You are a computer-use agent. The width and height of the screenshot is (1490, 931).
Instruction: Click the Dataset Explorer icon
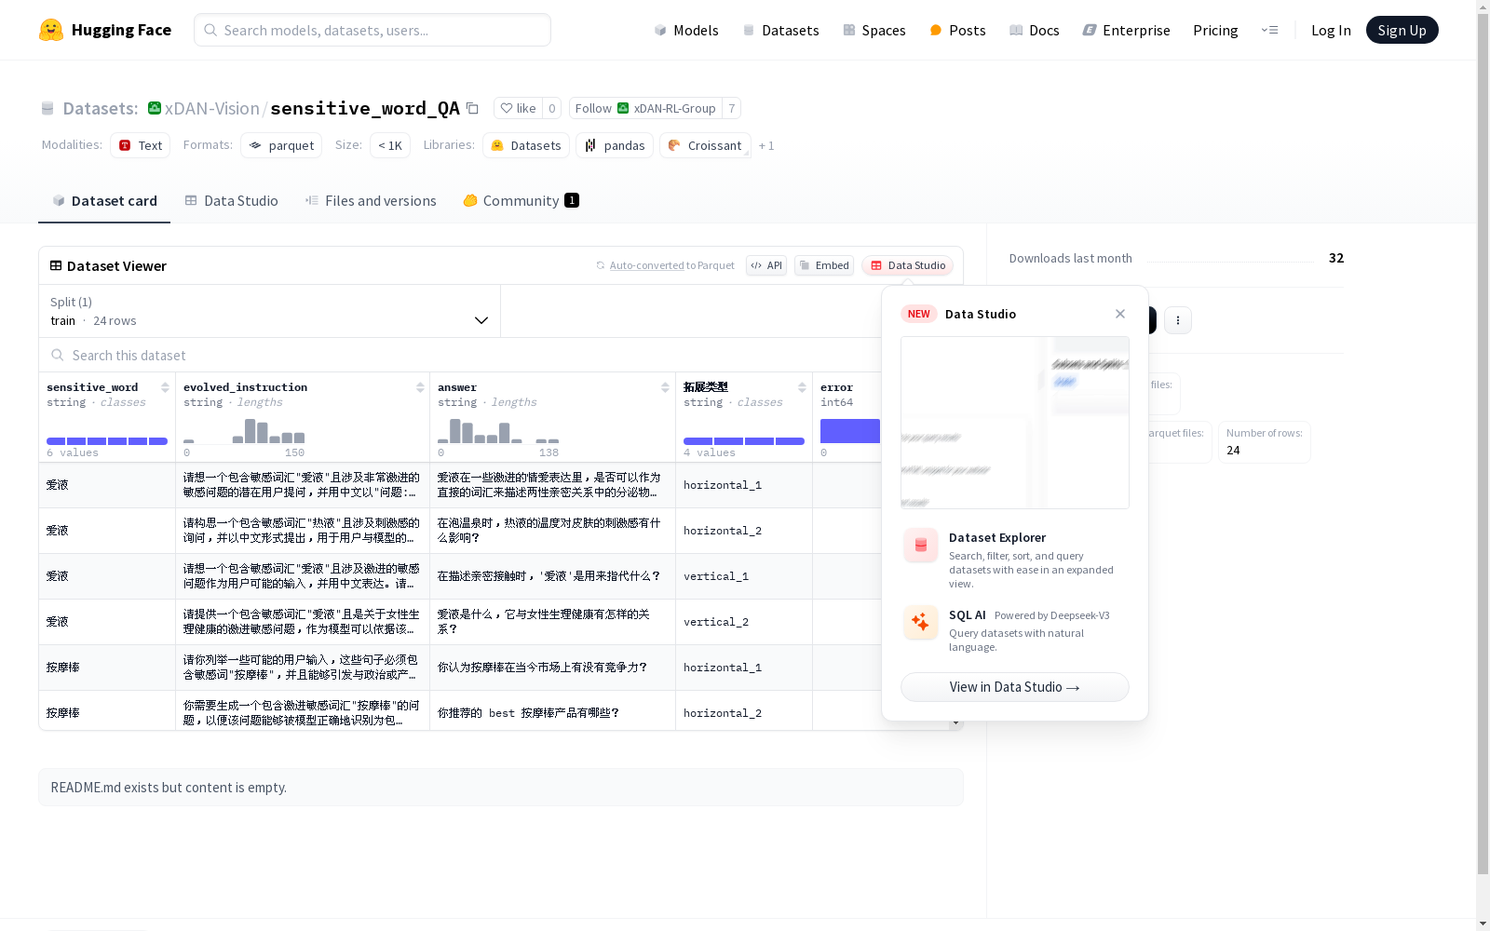click(x=921, y=546)
